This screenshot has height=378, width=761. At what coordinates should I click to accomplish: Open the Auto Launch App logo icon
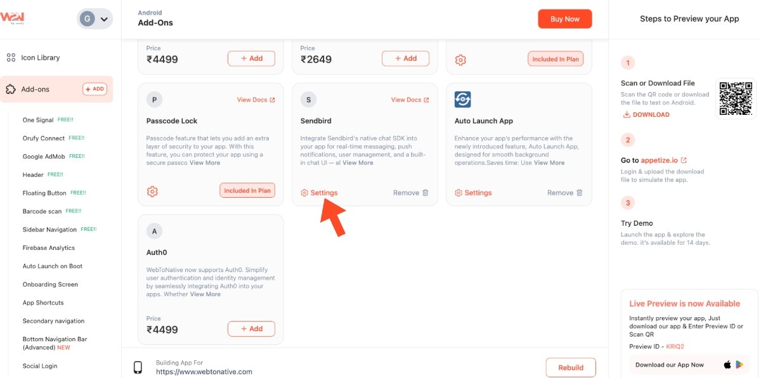pyautogui.click(x=463, y=100)
